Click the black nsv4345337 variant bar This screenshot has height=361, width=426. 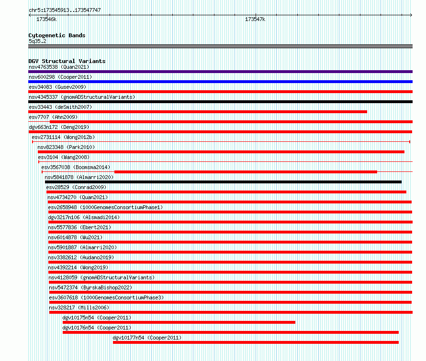pyautogui.click(x=220, y=102)
